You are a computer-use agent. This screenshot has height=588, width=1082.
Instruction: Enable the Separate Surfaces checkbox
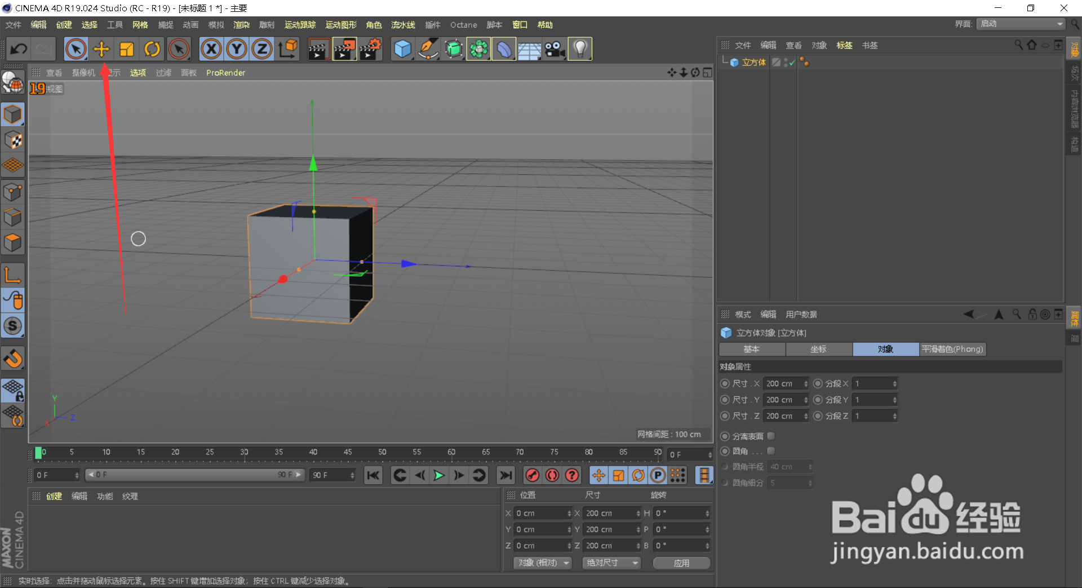pos(771,436)
